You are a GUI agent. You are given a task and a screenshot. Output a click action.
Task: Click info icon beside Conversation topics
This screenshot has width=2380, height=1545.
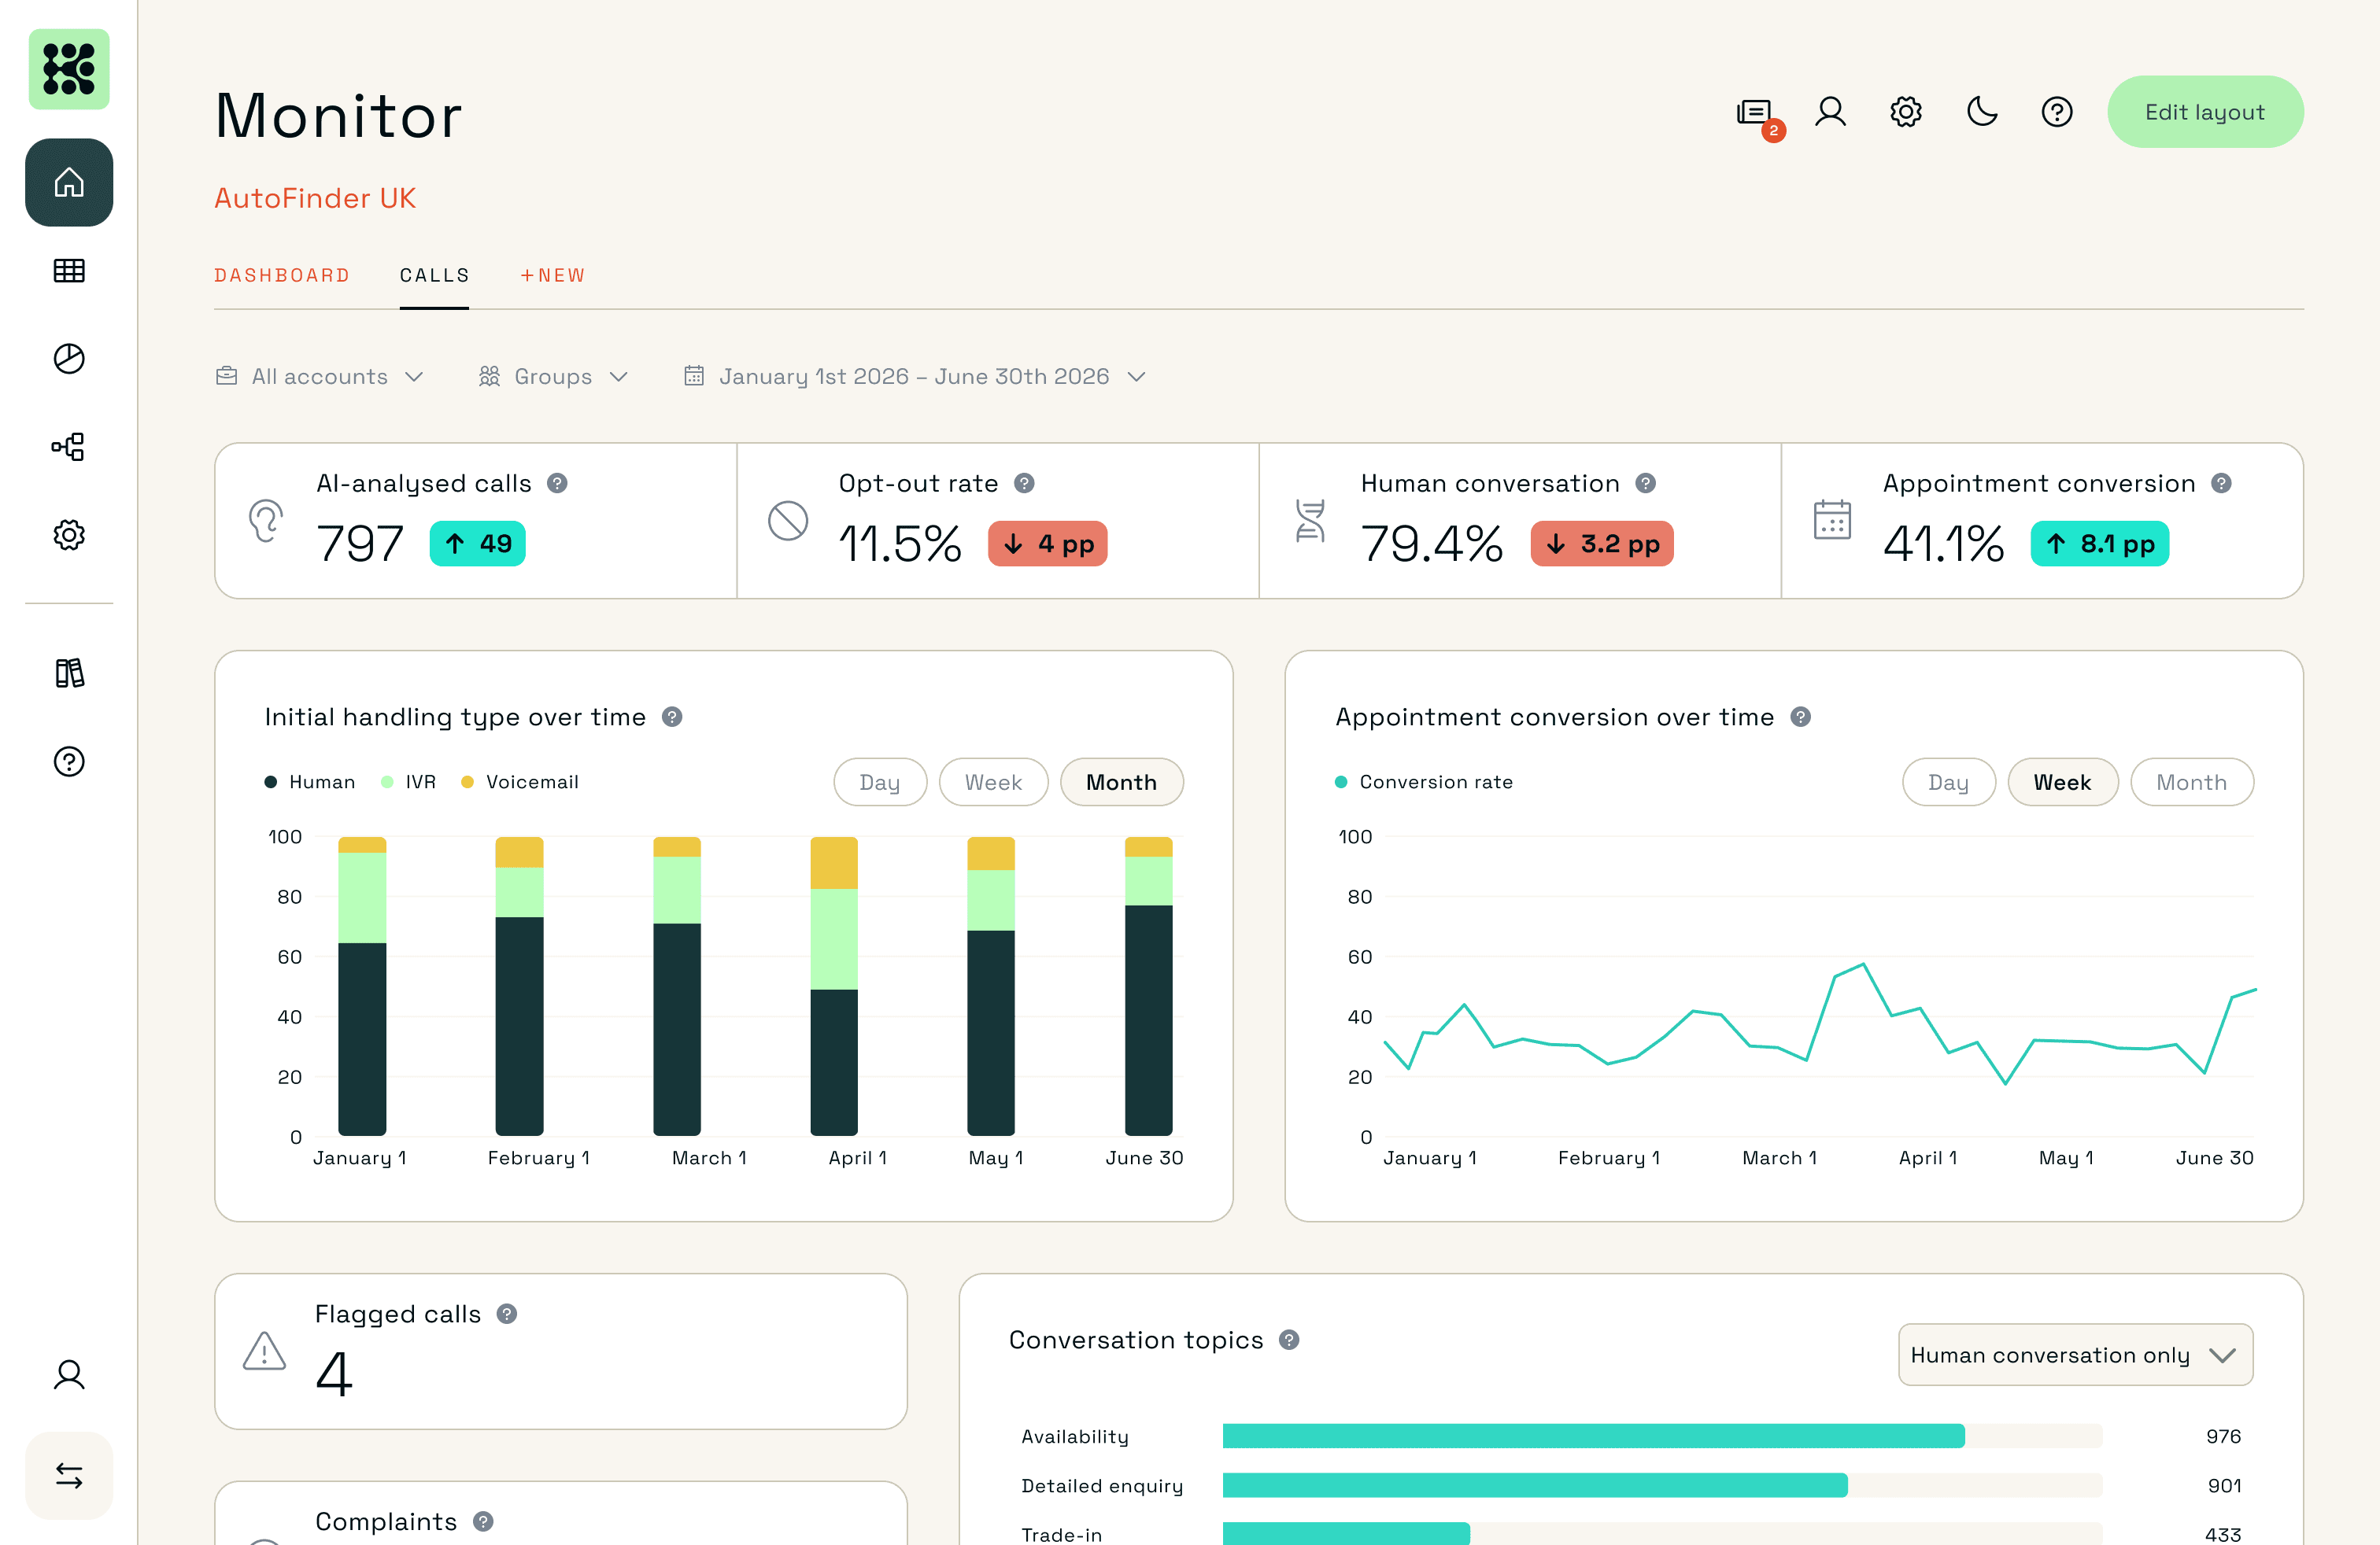(1290, 1340)
